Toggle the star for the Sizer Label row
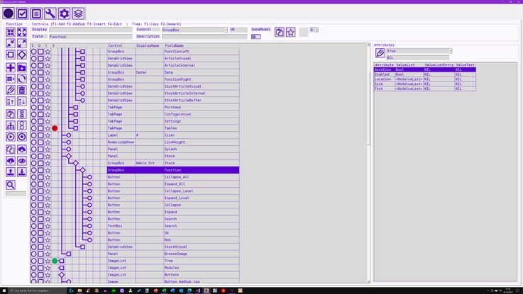This screenshot has height=294, width=523. click(48, 135)
